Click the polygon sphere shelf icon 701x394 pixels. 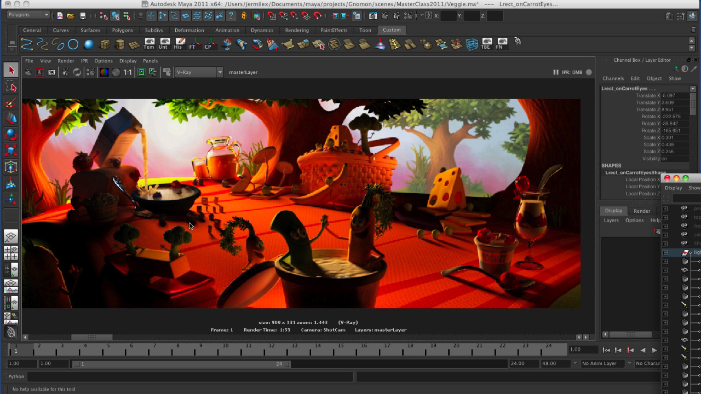click(x=89, y=45)
